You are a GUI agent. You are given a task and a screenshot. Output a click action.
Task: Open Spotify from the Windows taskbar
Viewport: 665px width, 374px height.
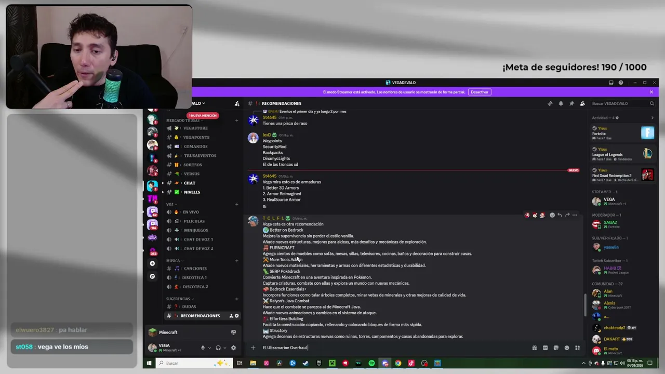371,363
